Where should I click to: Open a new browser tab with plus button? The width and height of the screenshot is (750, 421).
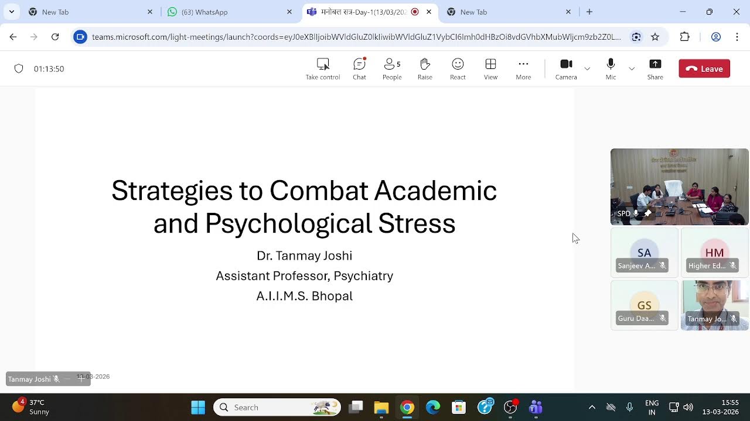(589, 12)
